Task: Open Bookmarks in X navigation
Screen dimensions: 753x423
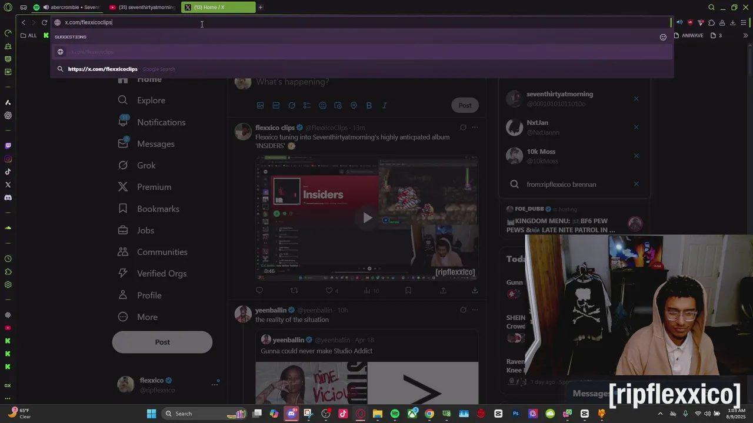Action: (x=149, y=209)
